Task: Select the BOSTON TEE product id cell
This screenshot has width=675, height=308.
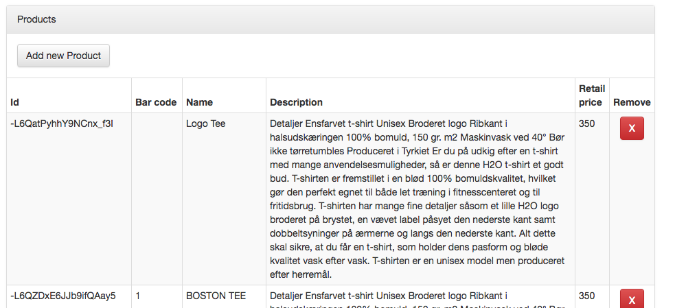Action: [x=63, y=296]
